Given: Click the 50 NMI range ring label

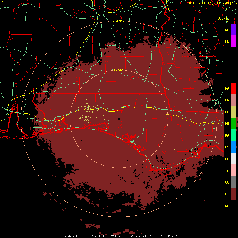Looking at the screenshot, I should coord(119,70).
